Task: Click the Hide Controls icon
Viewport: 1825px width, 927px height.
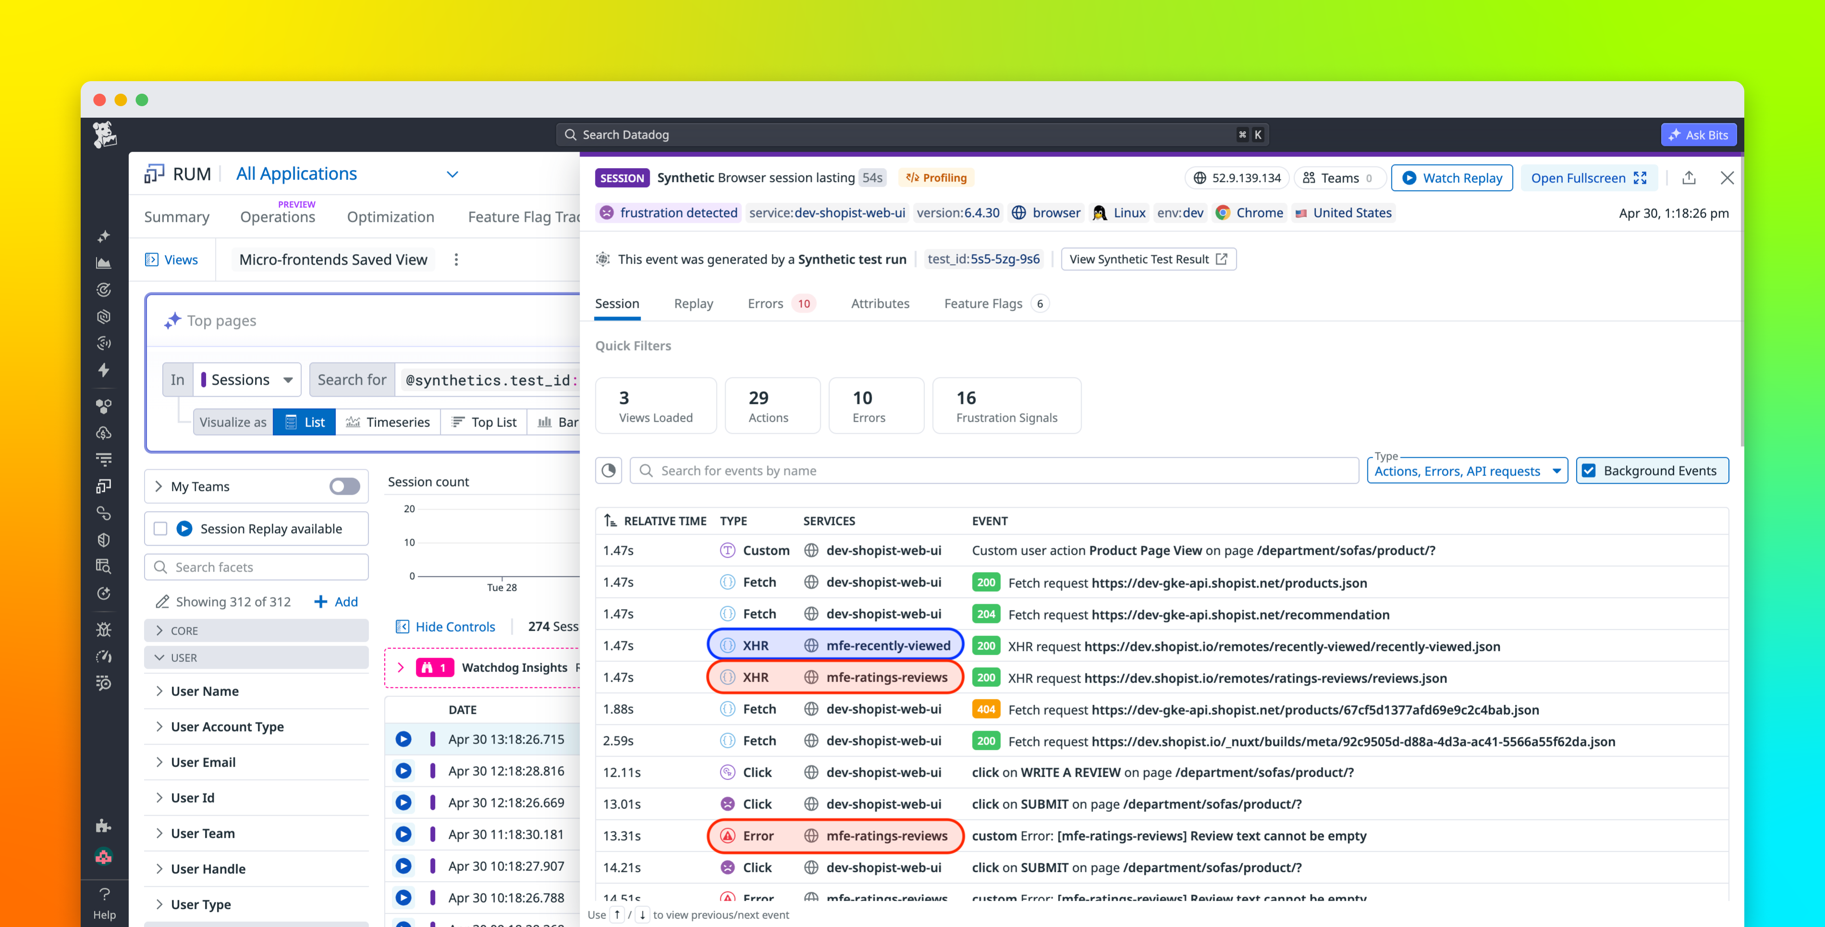Action: coord(402,626)
